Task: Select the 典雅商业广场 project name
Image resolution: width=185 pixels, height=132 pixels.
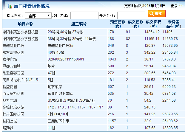Action: pyautogui.click(x=13, y=46)
